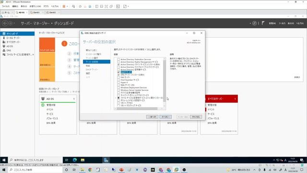The width and height of the screenshot is (307, 173).
Task: Toggle VMware library sidebar view icon
Action: 97,6
